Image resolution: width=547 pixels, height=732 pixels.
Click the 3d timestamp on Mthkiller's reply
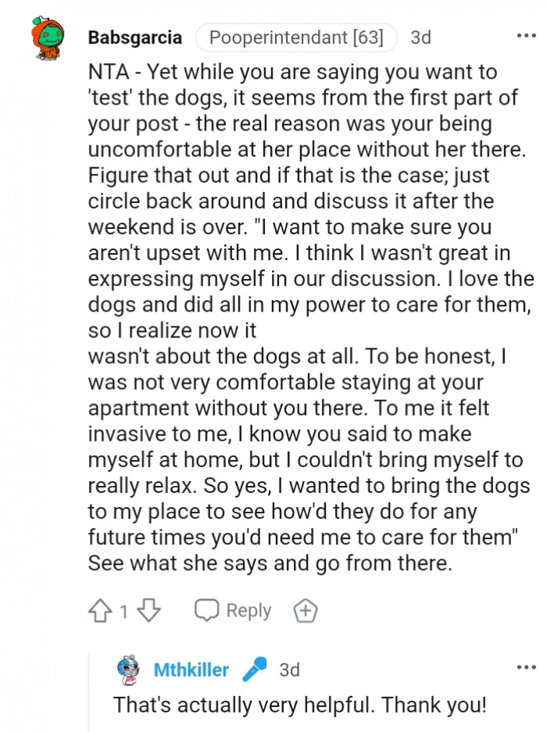(x=287, y=670)
